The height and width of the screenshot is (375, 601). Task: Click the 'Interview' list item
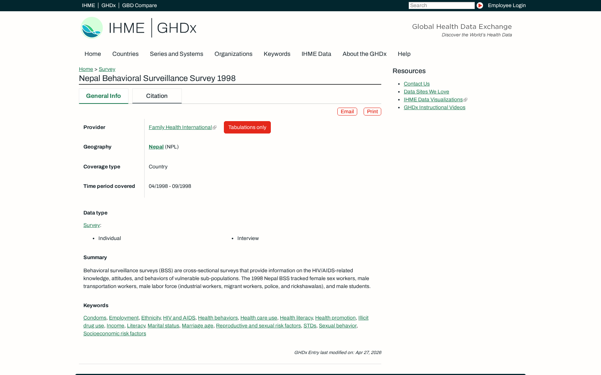[x=248, y=238]
